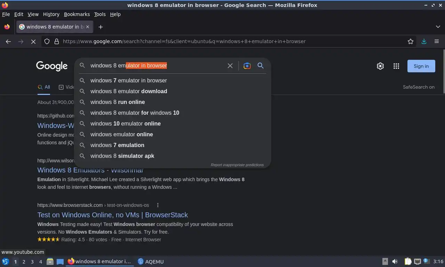The height and width of the screenshot is (267, 445).
Task: Choose suggestion windows 7 emulator in browser
Action: click(172, 80)
